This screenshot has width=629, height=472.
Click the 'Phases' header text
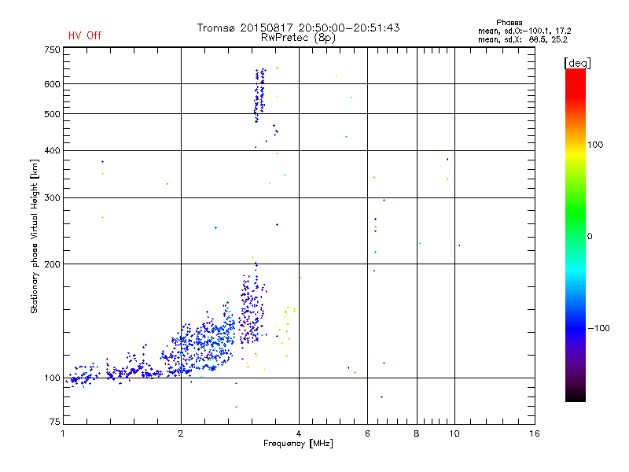coord(509,23)
